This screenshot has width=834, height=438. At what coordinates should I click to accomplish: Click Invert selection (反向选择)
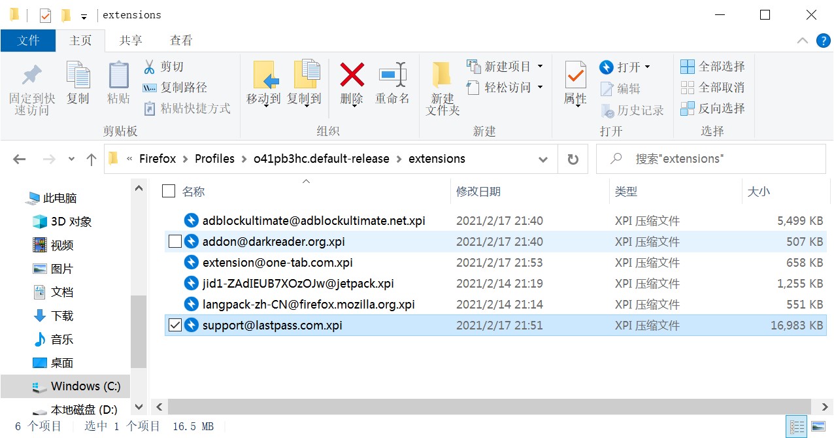[x=712, y=109]
